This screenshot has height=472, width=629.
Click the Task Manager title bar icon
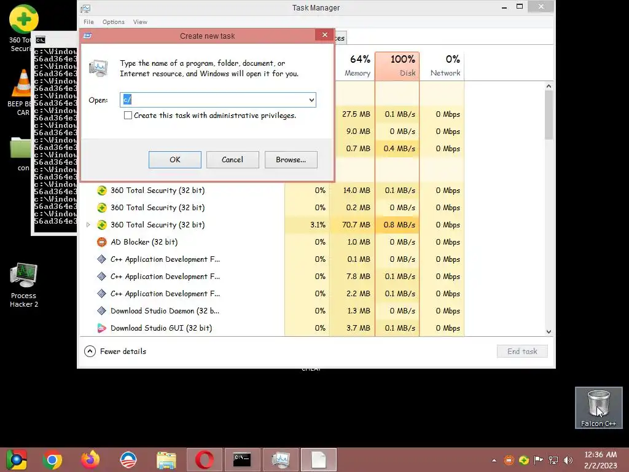(x=85, y=9)
